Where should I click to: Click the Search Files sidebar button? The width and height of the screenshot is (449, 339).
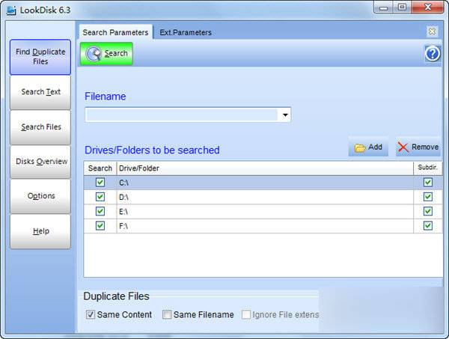tap(40, 126)
